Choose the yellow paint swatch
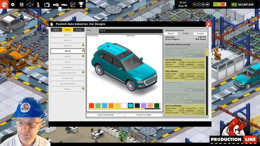The height and width of the screenshot is (146, 260). click(117, 105)
